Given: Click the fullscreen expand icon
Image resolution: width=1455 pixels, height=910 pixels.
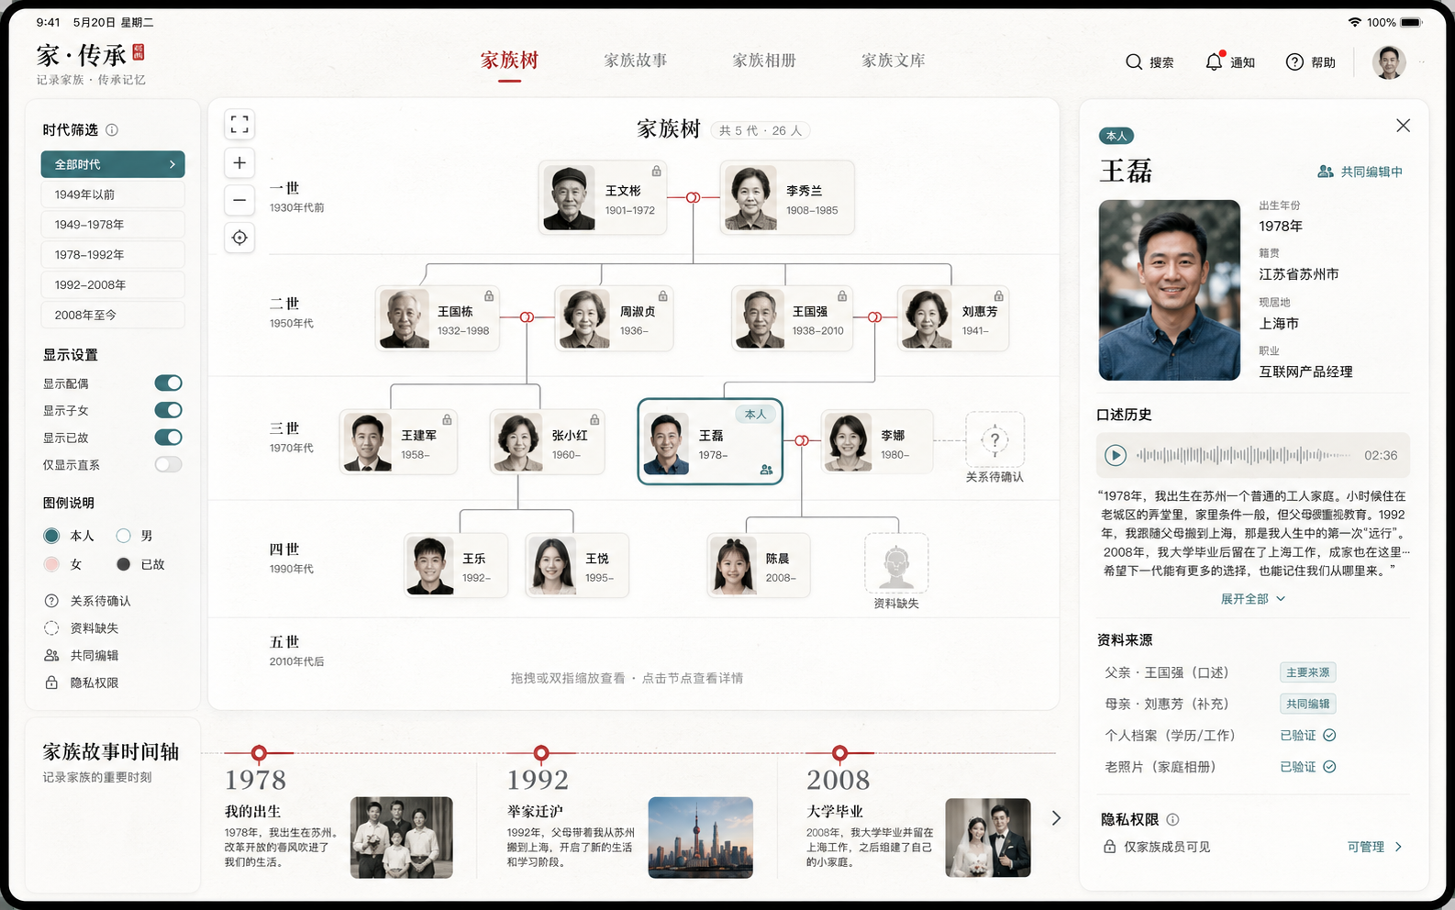Looking at the screenshot, I should point(239,125).
